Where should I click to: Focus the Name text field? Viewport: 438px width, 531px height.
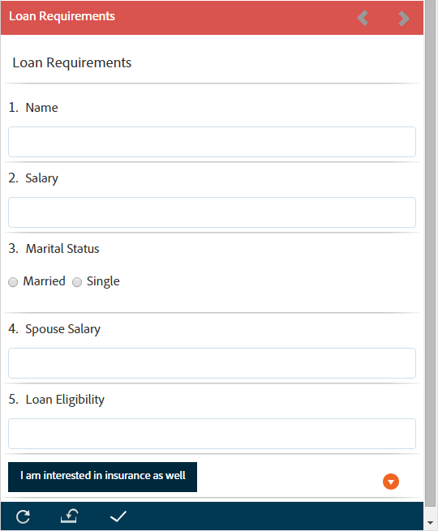click(x=212, y=142)
